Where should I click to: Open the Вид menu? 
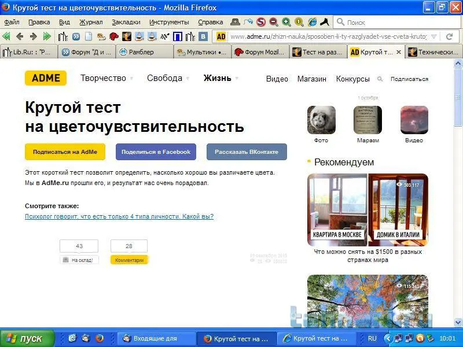click(64, 22)
